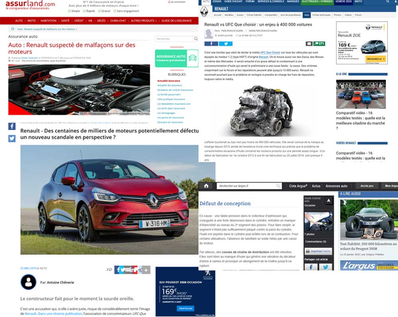The height and width of the screenshot is (317, 398).
Task: Click the 25 MAI 2019 article date
Action: pyautogui.click(x=28, y=268)
